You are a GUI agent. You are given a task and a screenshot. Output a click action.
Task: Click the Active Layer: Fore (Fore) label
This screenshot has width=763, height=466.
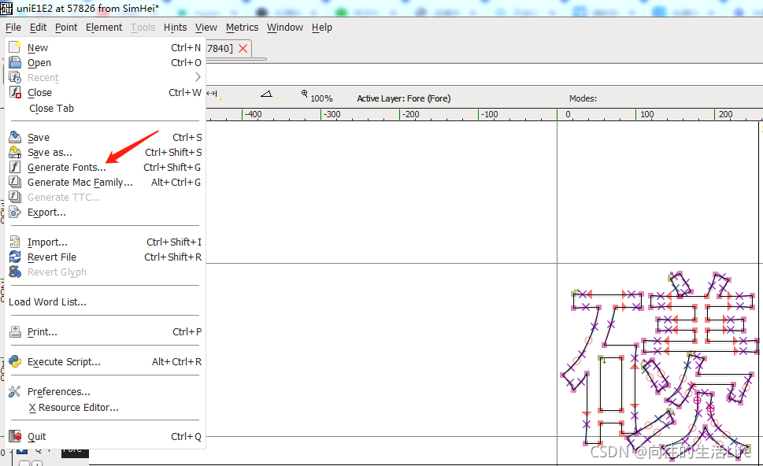(x=404, y=98)
